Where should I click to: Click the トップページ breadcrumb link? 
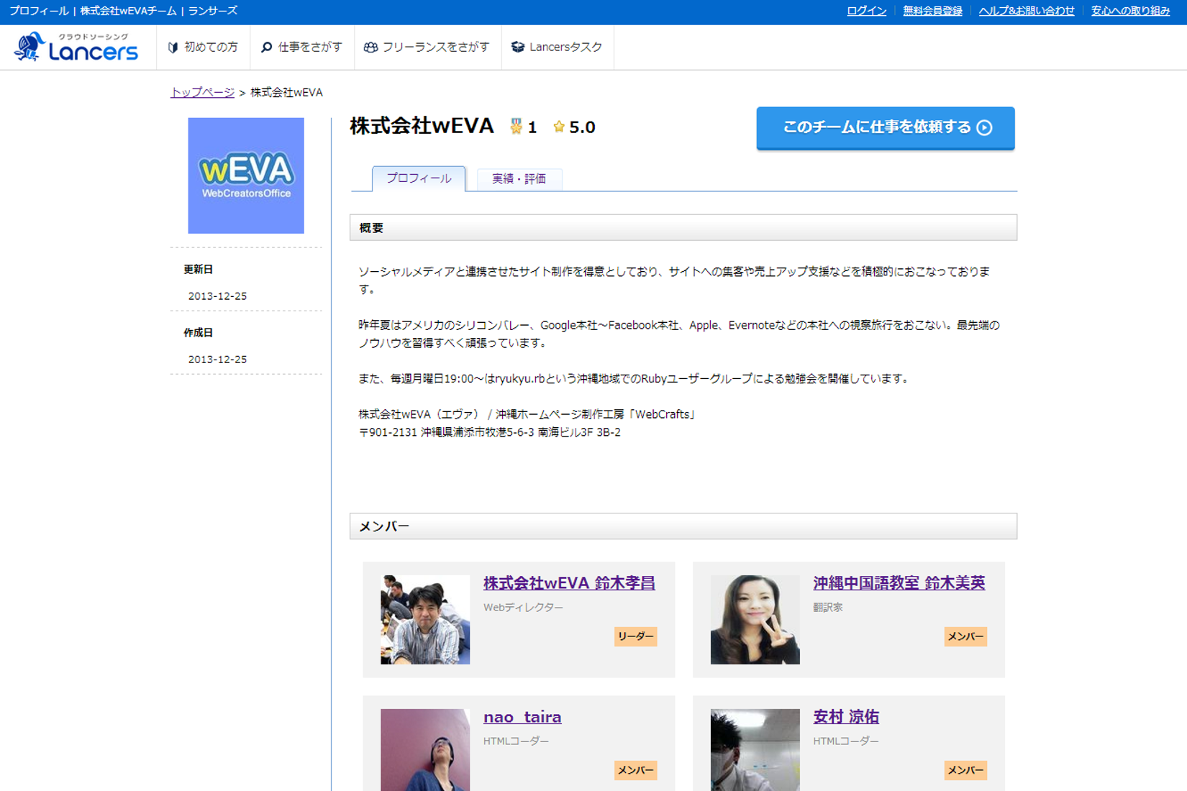point(202,92)
